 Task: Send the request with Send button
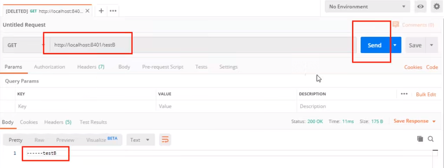(x=375, y=45)
